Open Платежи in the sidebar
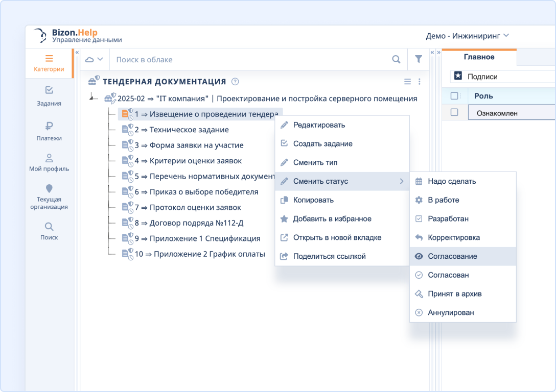556x392 pixels. (49, 131)
